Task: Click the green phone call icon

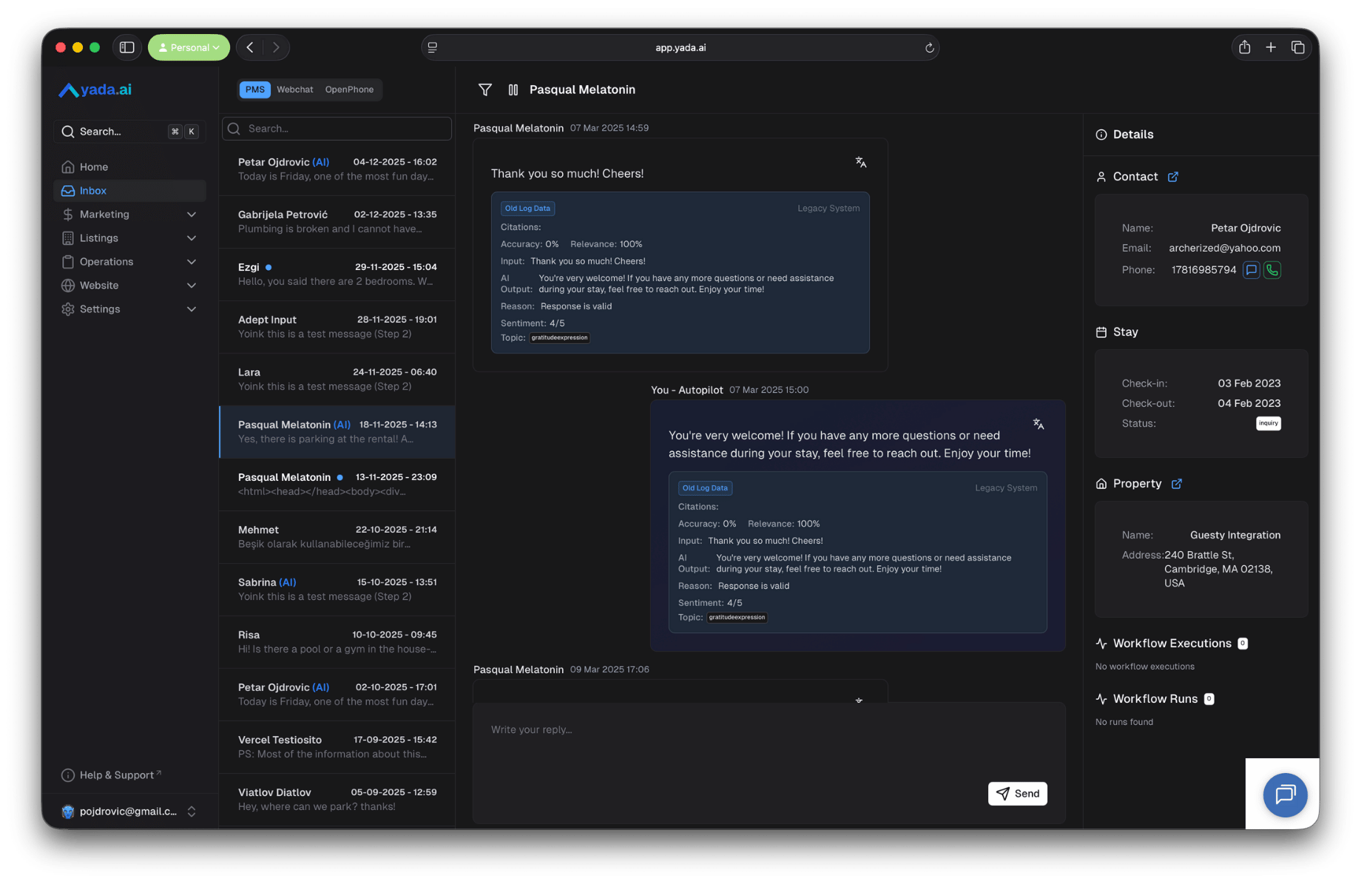Action: [1271, 270]
